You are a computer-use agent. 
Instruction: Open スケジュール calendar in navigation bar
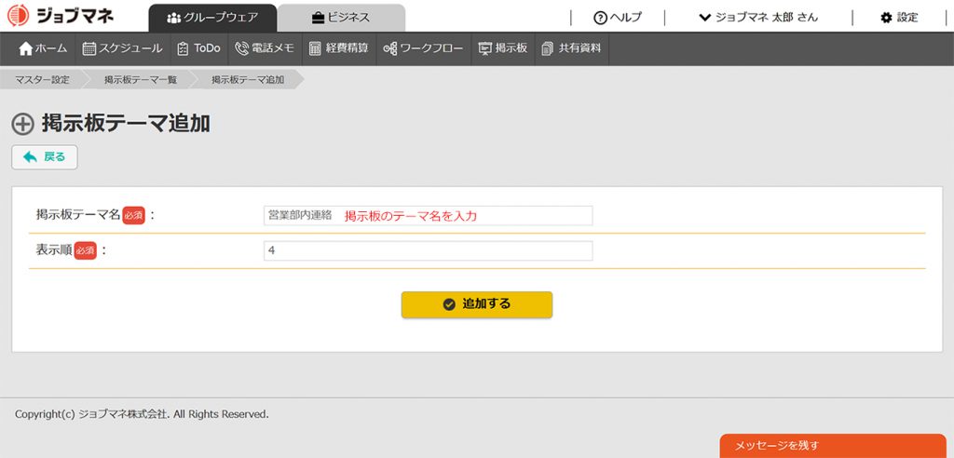122,48
